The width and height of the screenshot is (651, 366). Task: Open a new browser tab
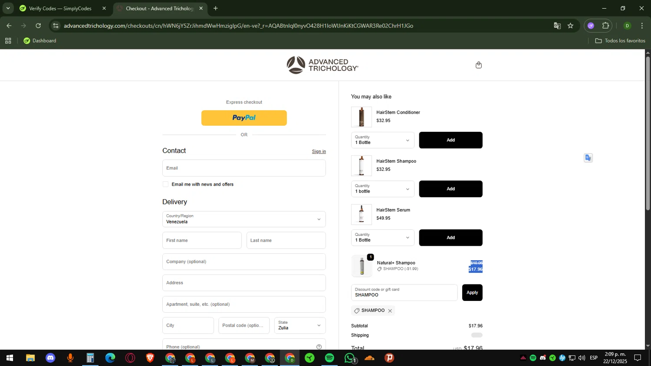coord(216,8)
